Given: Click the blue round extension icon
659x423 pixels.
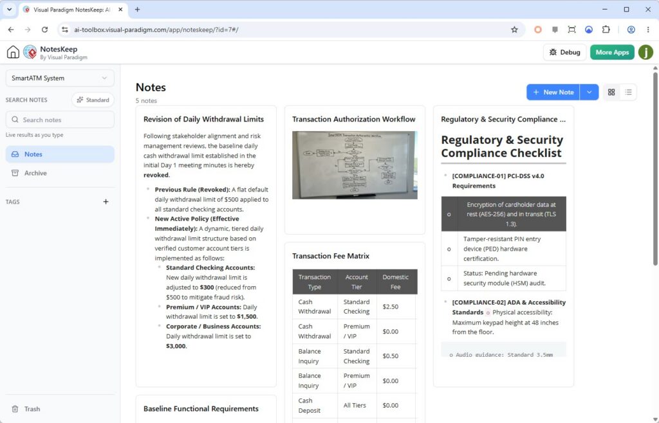Looking at the screenshot, I should [589, 30].
